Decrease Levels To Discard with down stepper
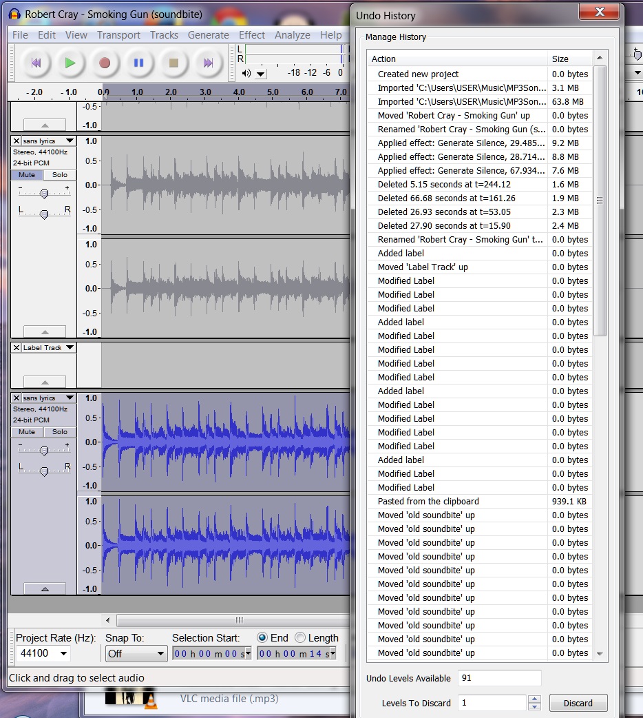 click(534, 706)
